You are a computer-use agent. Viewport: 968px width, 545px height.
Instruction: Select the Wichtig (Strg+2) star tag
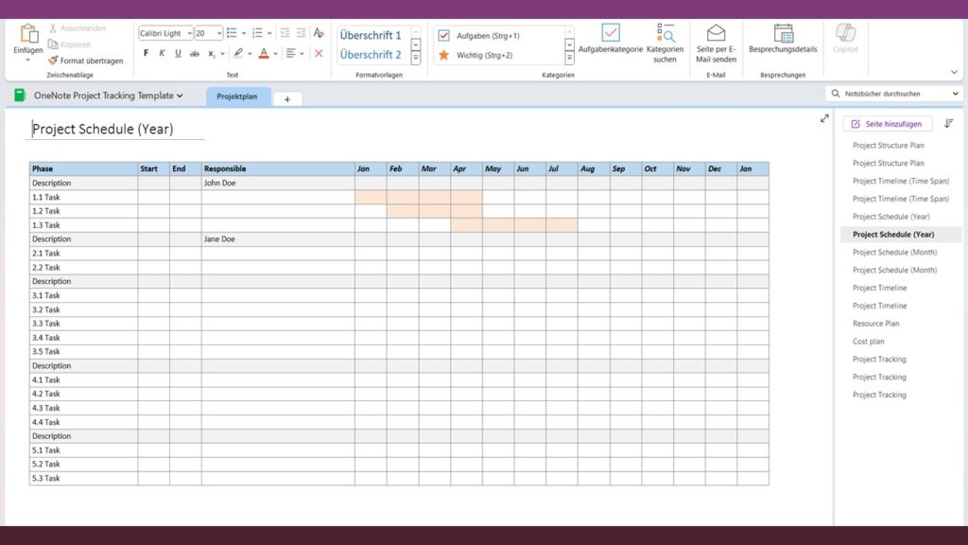point(444,55)
